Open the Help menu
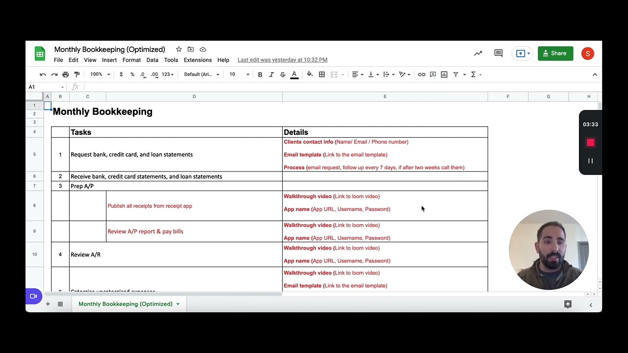628x353 pixels. 223,60
